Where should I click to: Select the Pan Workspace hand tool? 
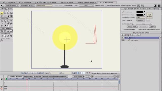(2, 36)
